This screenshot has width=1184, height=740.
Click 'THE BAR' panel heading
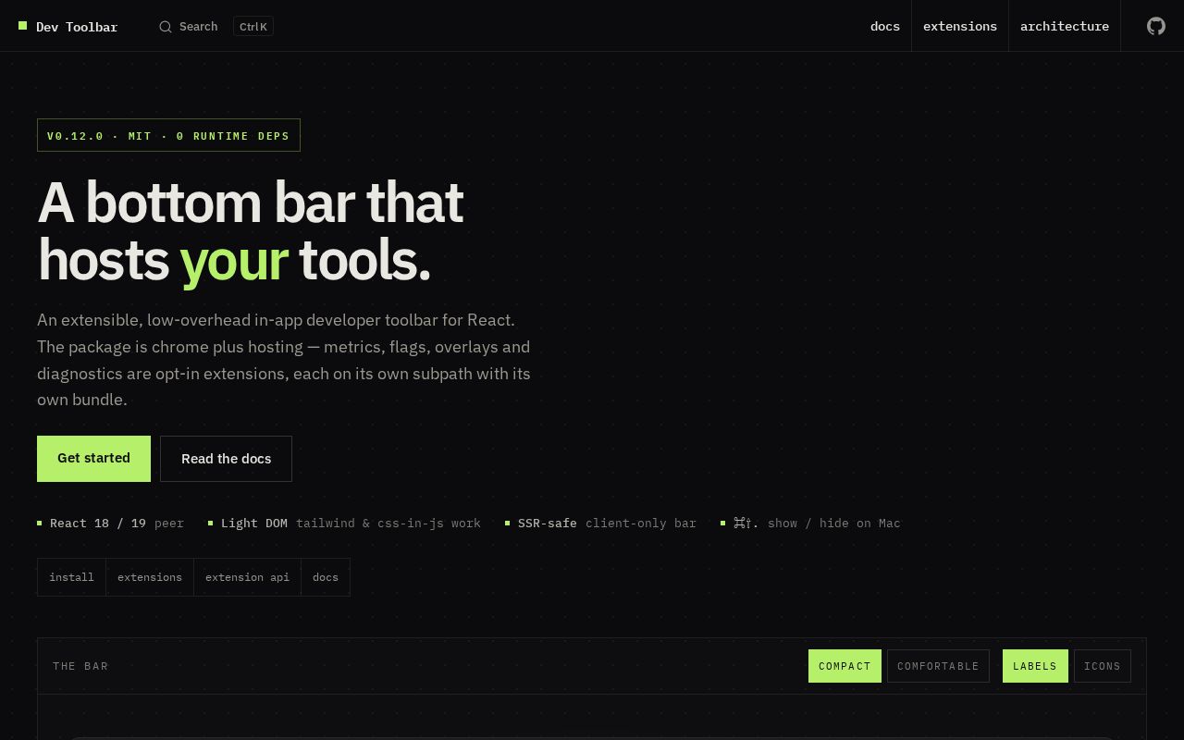tap(80, 666)
